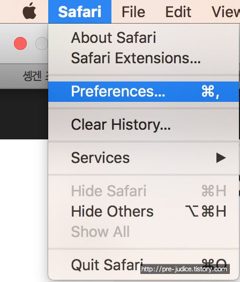This screenshot has height=282, width=240.
Task: Click the dark page header area
Action: 24,114
